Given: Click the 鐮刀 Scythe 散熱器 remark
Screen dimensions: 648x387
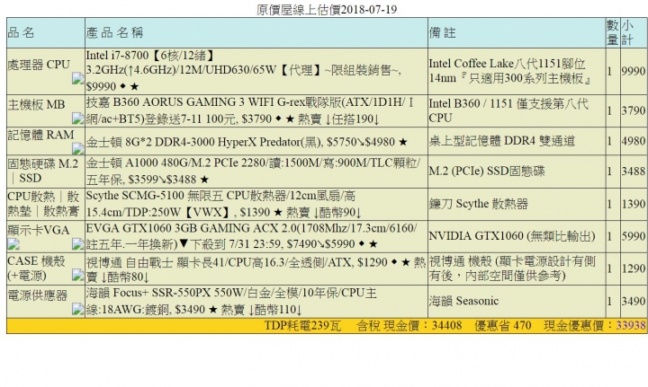Looking at the screenshot, I should coord(479,204).
